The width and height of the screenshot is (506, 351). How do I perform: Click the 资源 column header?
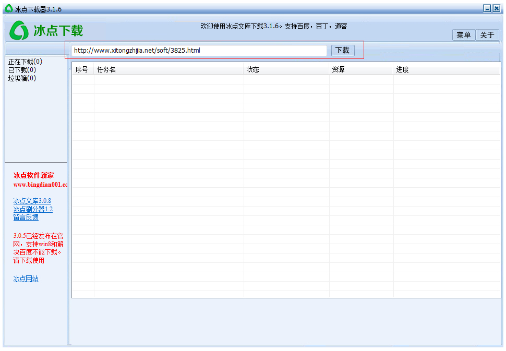pyautogui.click(x=338, y=69)
